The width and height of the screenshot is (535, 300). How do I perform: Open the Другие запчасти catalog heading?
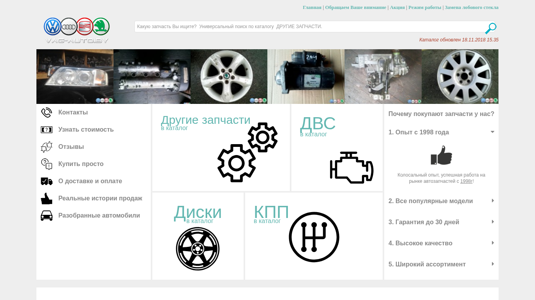click(206, 120)
